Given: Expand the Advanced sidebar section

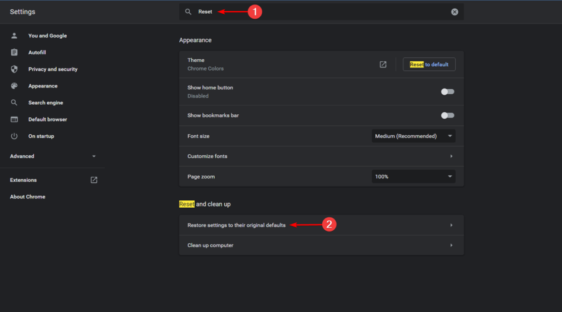Looking at the screenshot, I should click(x=52, y=156).
